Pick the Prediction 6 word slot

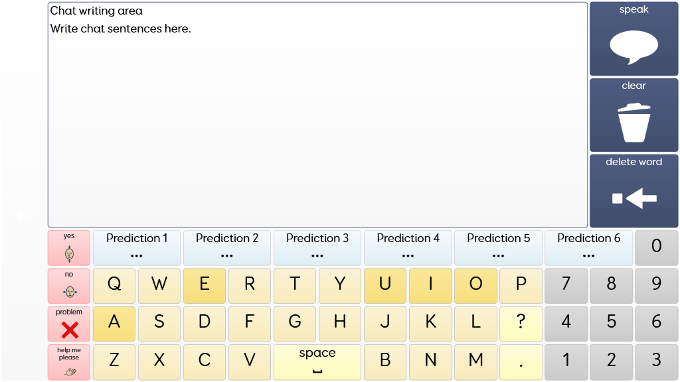pyautogui.click(x=588, y=248)
